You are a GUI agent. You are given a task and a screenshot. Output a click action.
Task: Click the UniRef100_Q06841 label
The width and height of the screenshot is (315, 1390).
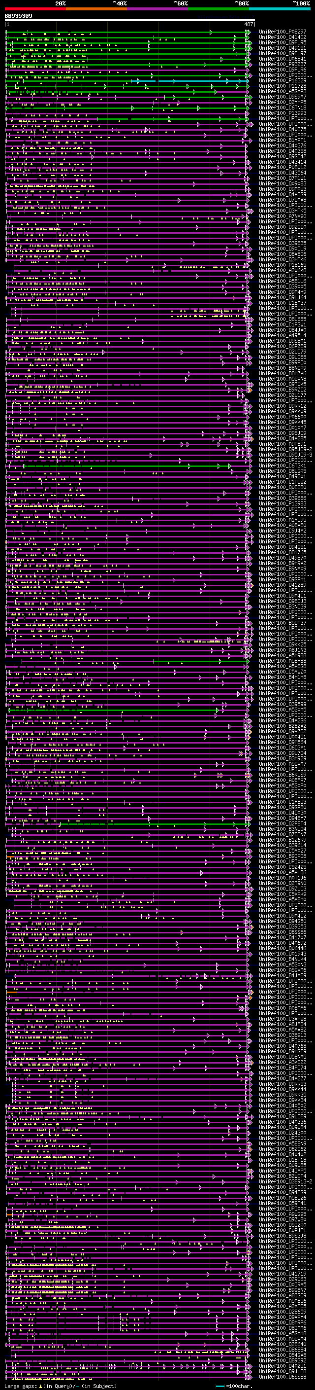tap(282, 59)
